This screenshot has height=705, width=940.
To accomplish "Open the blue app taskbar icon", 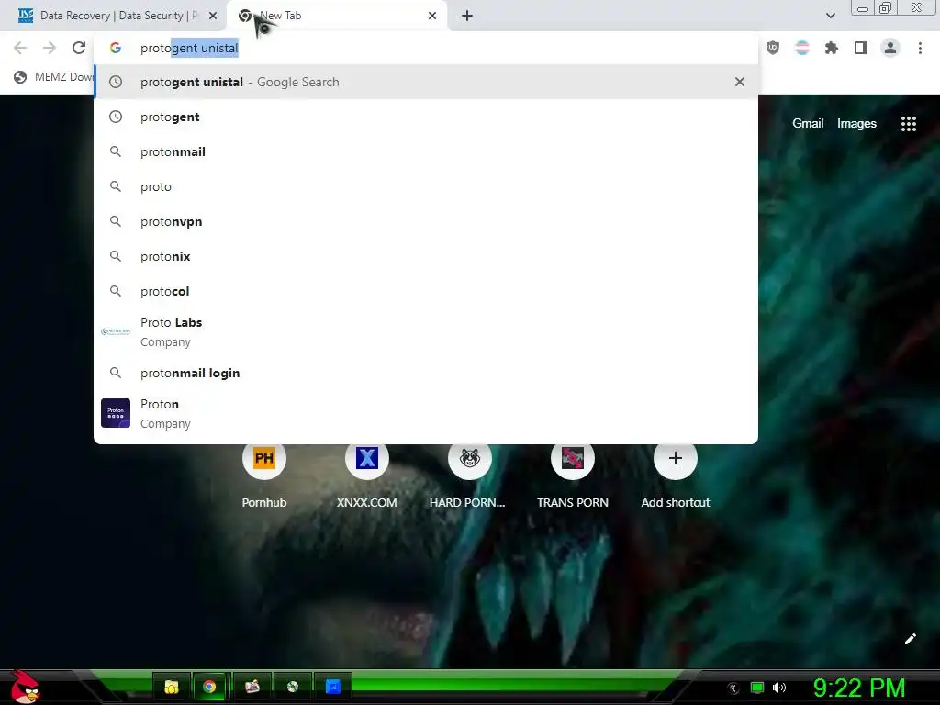I will click(x=332, y=687).
